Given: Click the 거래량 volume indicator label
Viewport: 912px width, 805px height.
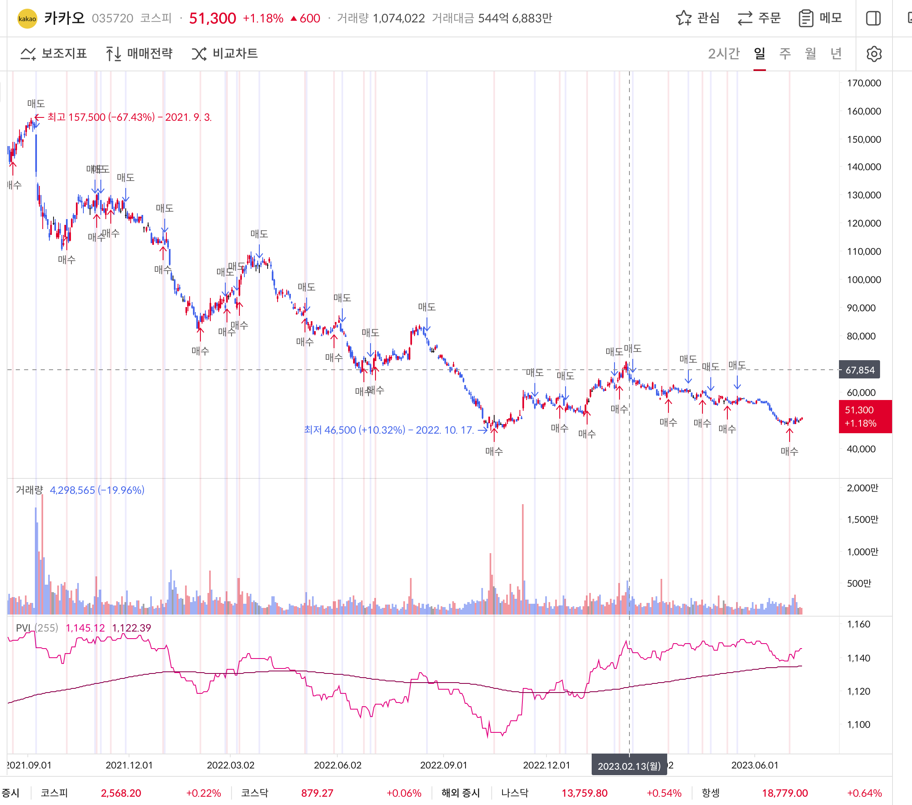Looking at the screenshot, I should (x=29, y=490).
